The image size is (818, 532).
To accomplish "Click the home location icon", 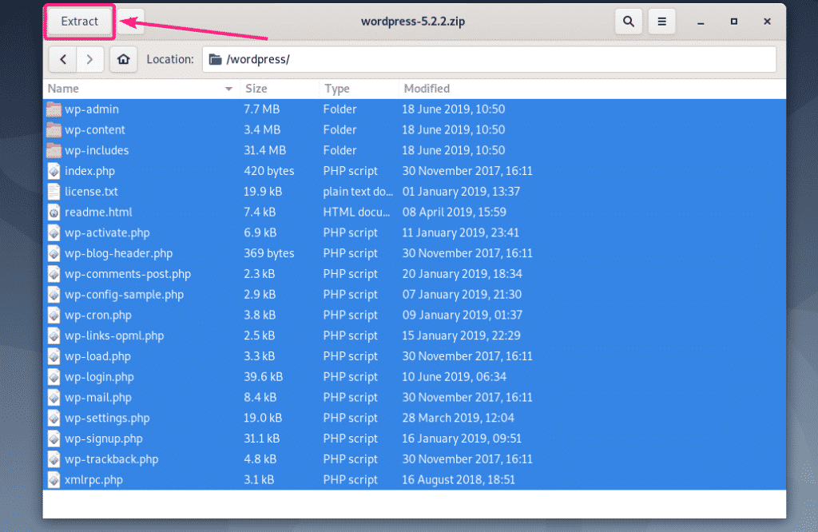I will pos(123,59).
